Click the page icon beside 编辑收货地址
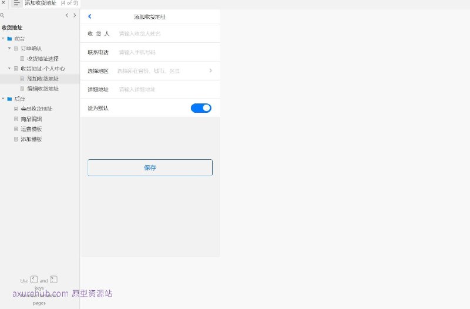470x309 pixels. point(22,89)
